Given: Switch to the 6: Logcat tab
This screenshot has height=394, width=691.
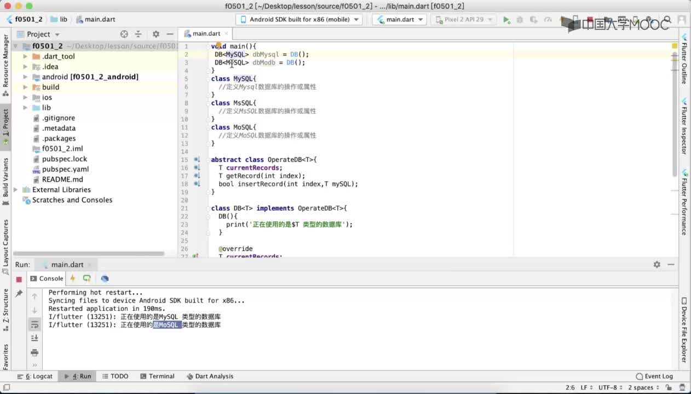Looking at the screenshot, I should tap(35, 376).
